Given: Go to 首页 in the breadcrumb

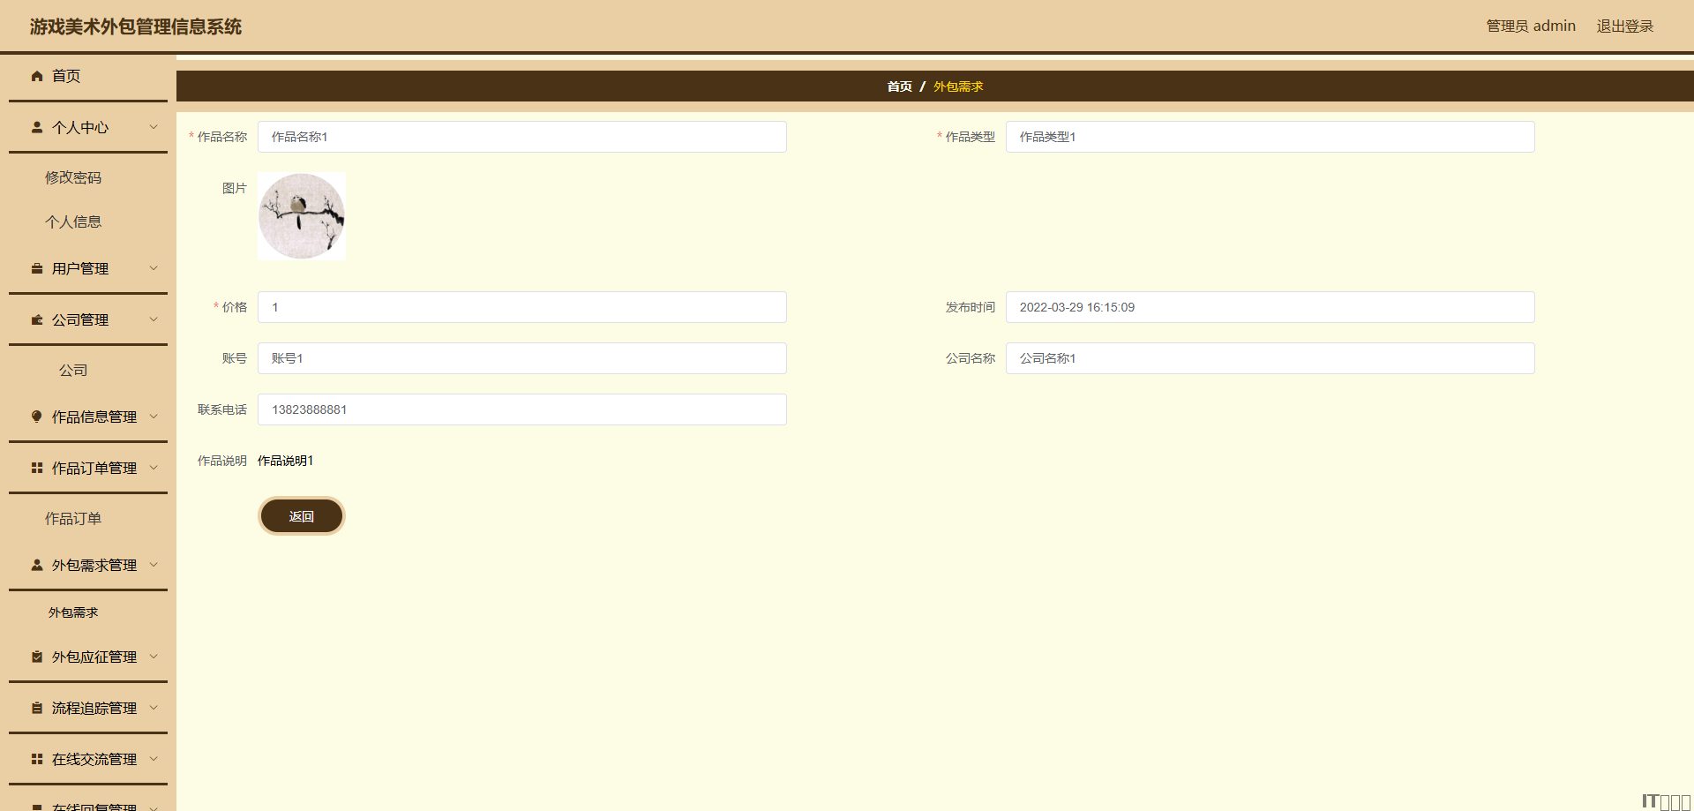Looking at the screenshot, I should click(x=899, y=86).
